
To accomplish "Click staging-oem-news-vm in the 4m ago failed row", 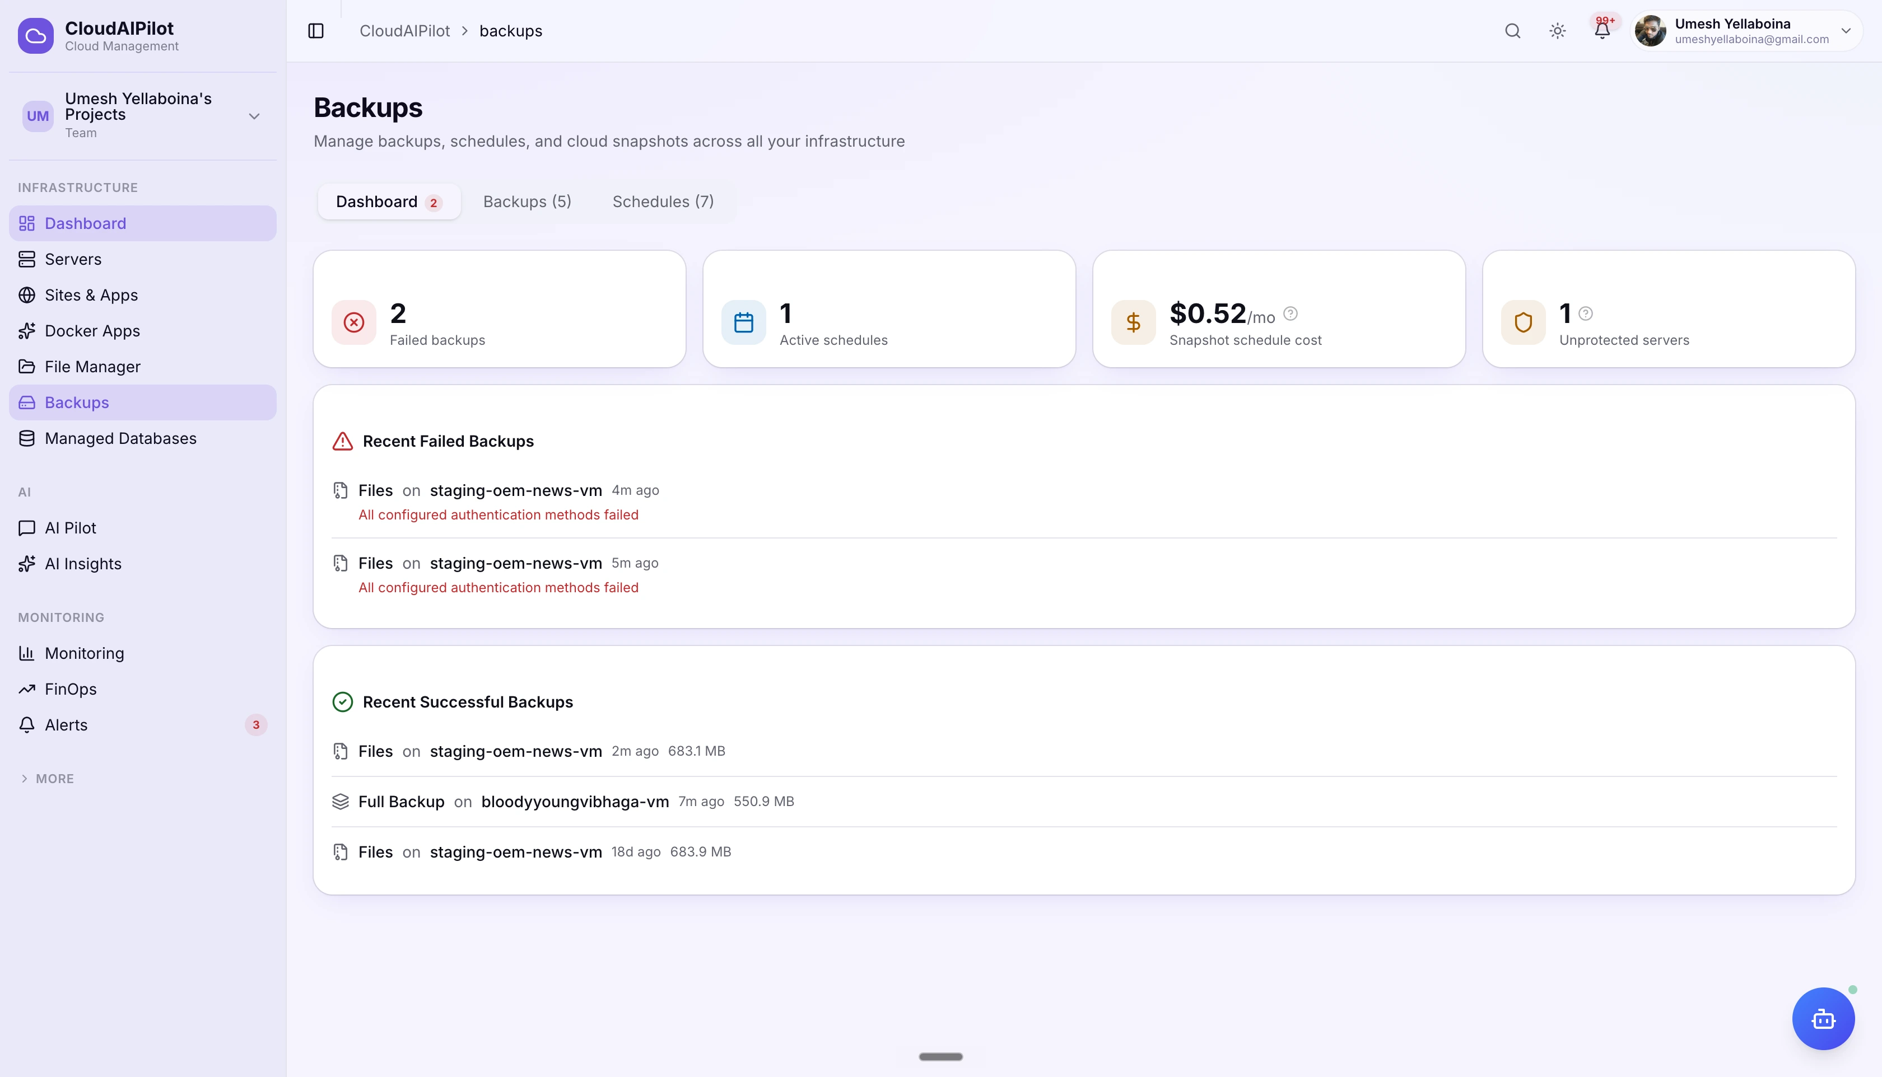I will coord(516,490).
